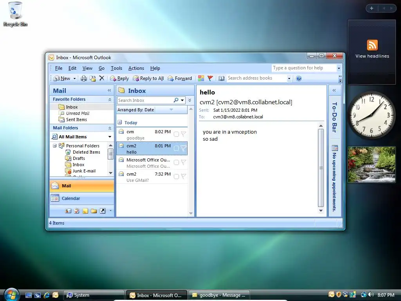Click the calendar icon on To-Do Bar
The height and width of the screenshot is (301, 401).
(x=335, y=148)
